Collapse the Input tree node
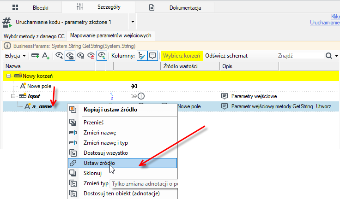This screenshot has width=340, height=199. pyautogui.click(x=13, y=96)
